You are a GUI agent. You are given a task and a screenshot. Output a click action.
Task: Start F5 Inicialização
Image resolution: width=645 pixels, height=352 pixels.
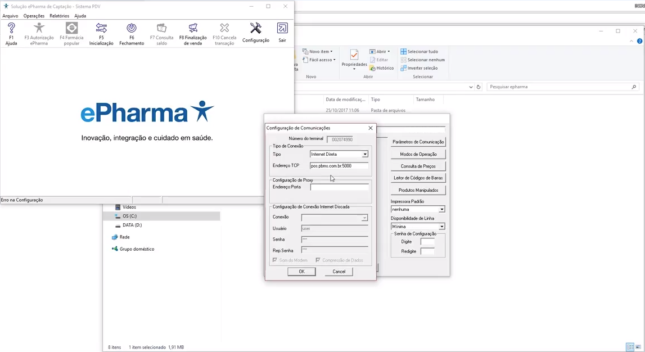click(101, 34)
